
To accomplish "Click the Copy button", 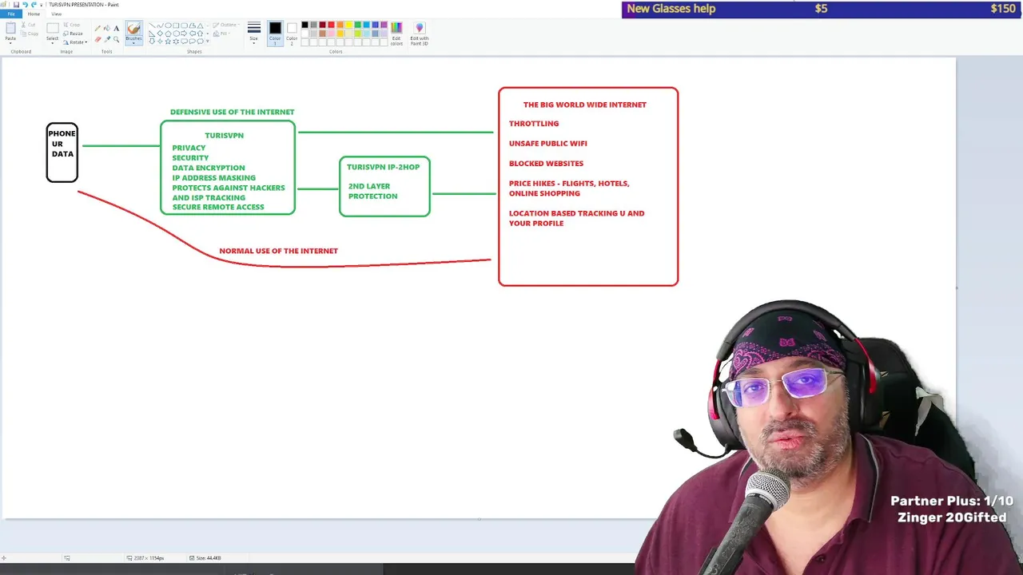I will [x=30, y=34].
